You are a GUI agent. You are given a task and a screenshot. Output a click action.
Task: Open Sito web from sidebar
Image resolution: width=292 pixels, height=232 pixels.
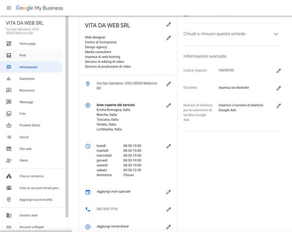25,149
